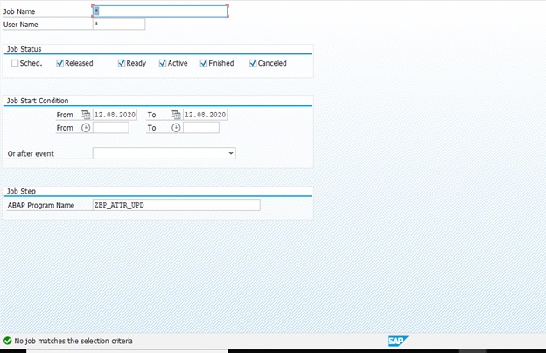Screen dimensions: 546x353
Task: Click the To time input field
Action: (201, 128)
